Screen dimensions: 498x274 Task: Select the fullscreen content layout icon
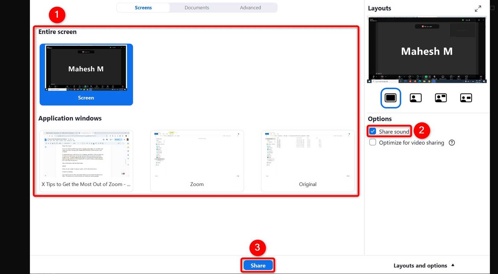(x=391, y=98)
